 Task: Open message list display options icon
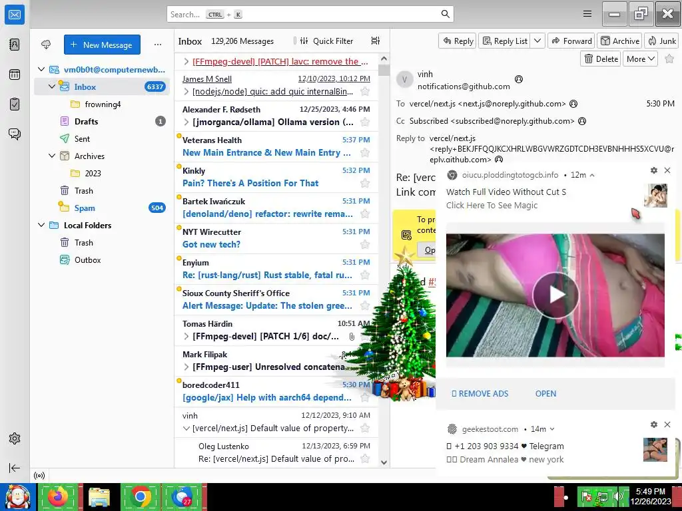tap(376, 41)
